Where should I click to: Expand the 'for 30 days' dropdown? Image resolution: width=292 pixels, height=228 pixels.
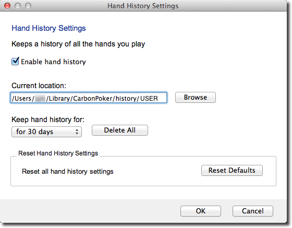[46, 131]
